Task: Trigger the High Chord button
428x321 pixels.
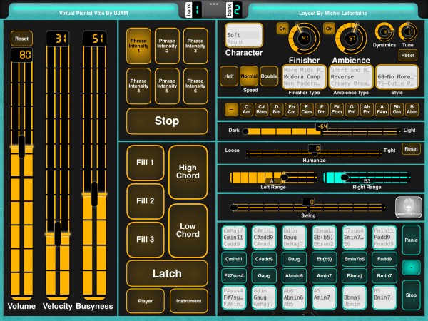Action: click(188, 172)
